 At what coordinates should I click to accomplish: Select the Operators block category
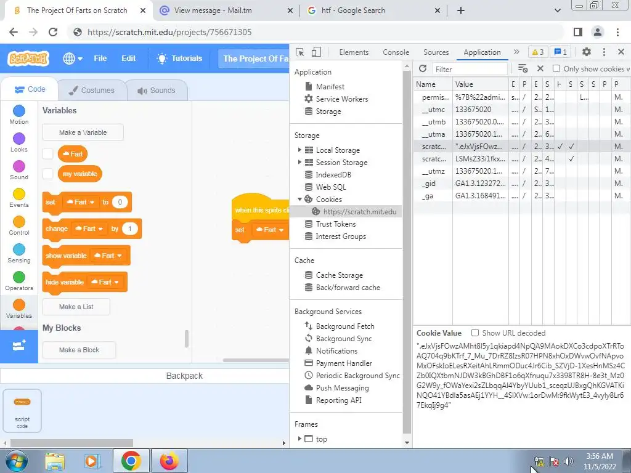tap(19, 281)
